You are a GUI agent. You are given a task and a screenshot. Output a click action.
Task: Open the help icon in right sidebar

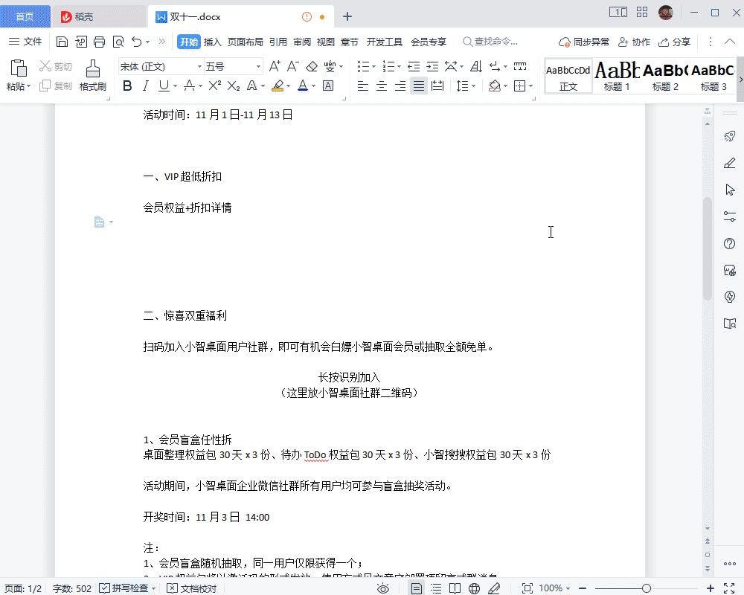point(729,243)
